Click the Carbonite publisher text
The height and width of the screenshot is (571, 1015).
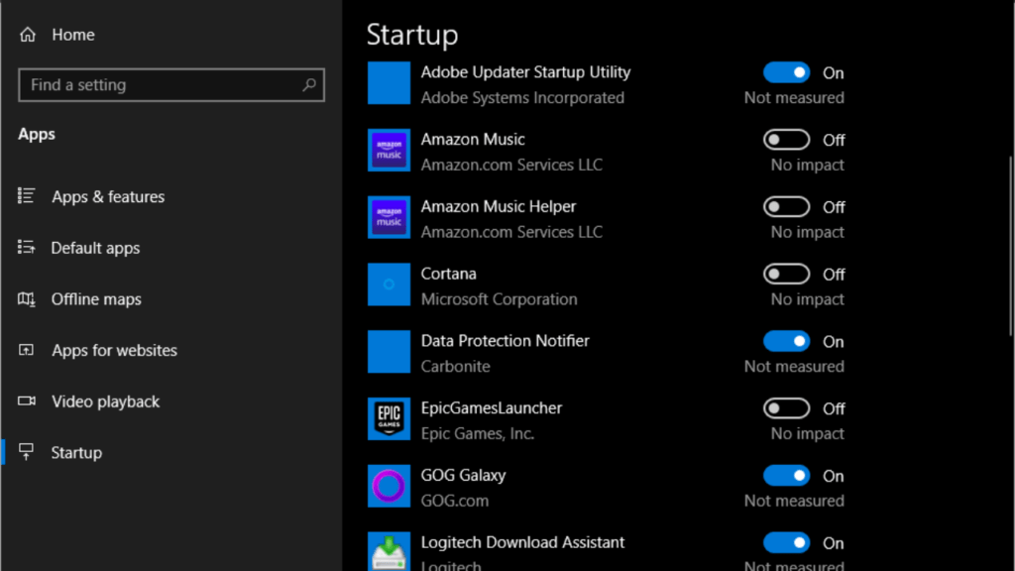pos(456,367)
